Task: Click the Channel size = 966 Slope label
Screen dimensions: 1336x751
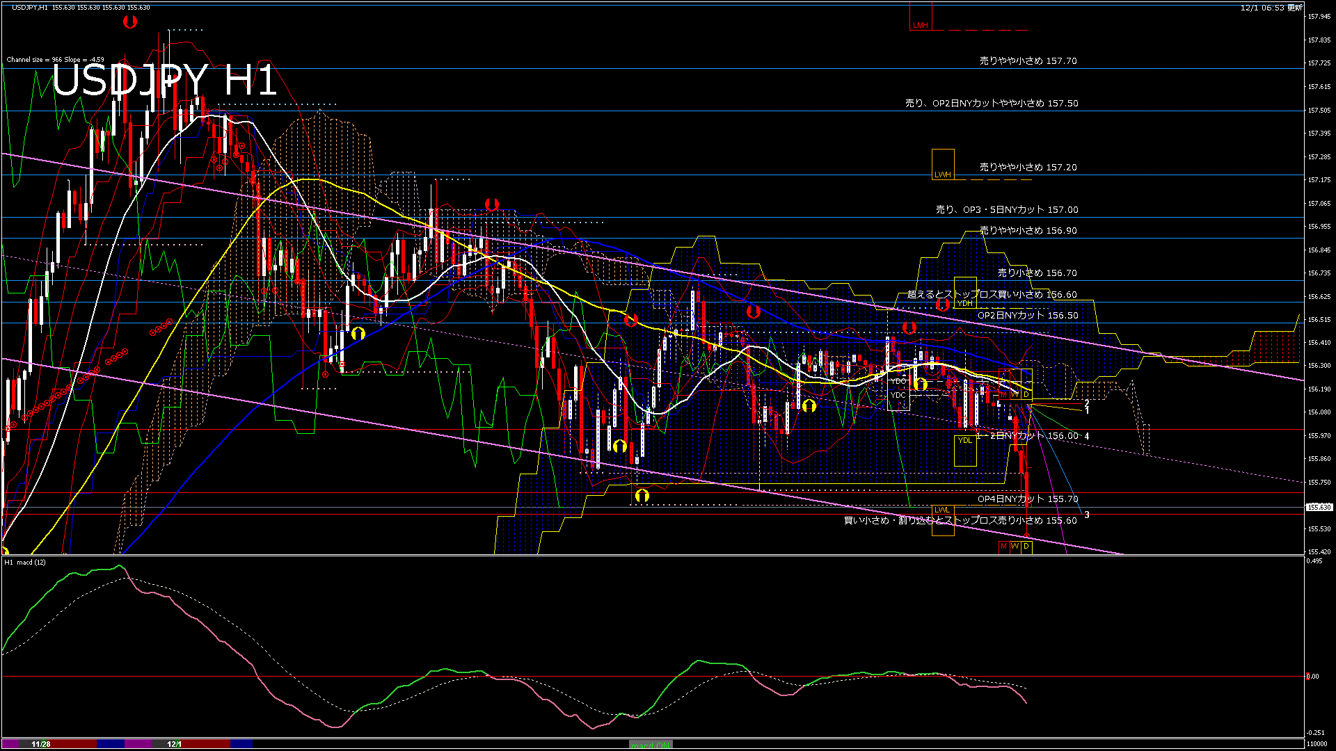Action: click(x=54, y=60)
